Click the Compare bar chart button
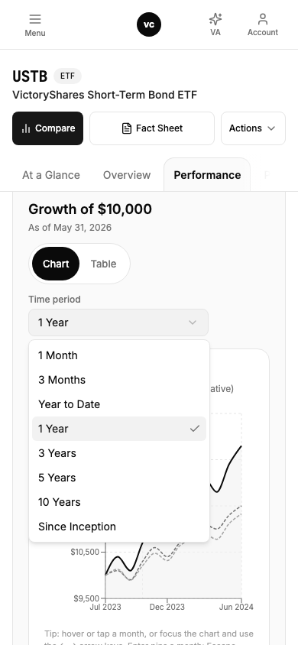The image size is (298, 645). pyautogui.click(x=47, y=128)
